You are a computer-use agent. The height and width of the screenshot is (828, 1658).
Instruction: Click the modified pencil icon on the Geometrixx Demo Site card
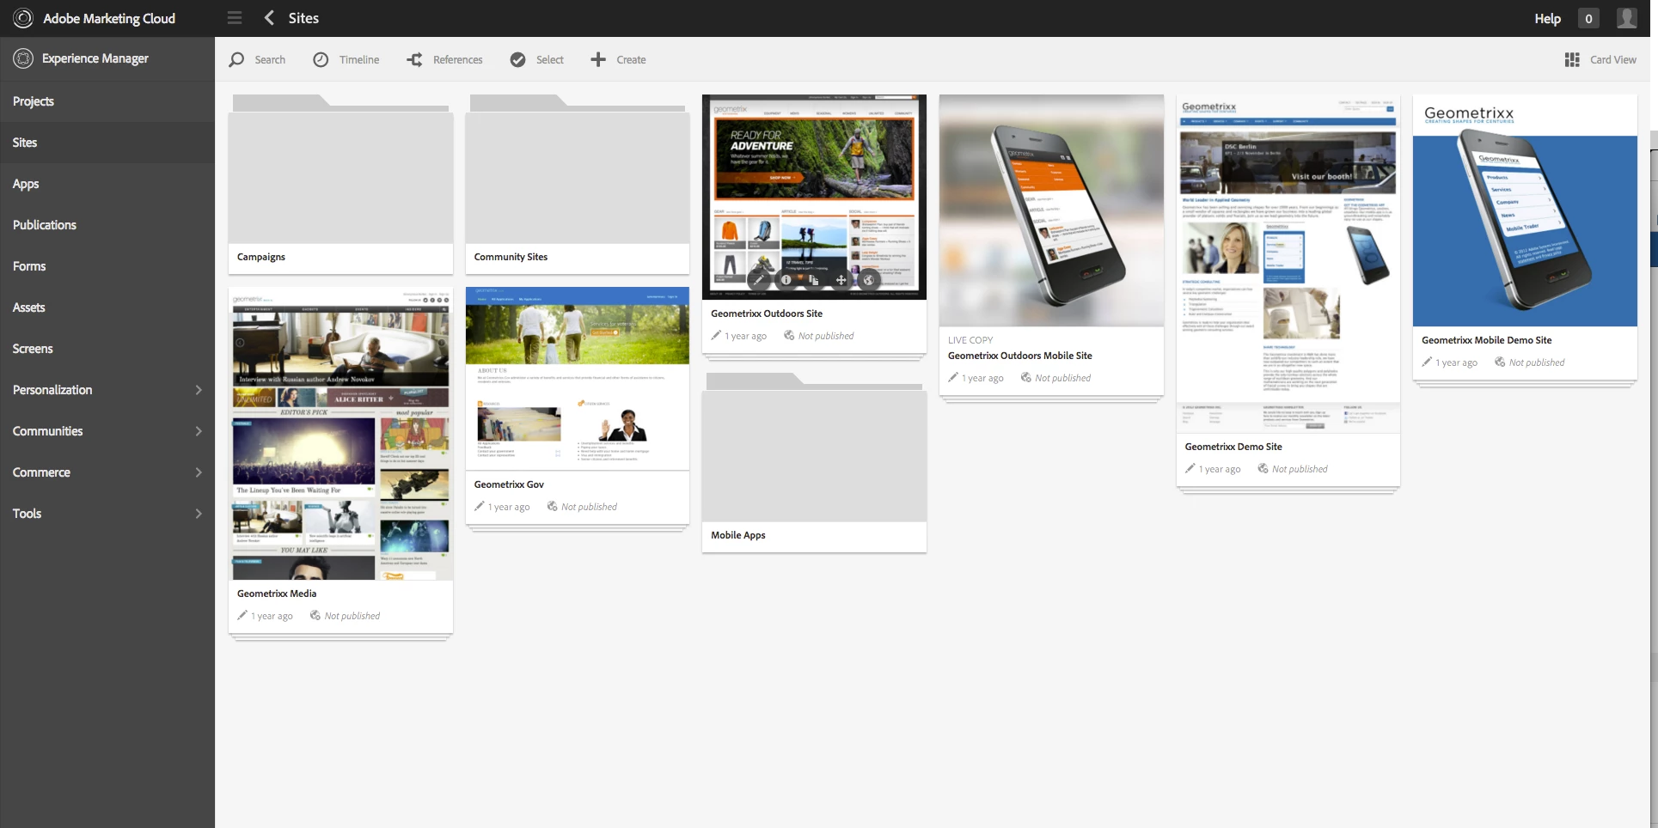[1190, 468]
